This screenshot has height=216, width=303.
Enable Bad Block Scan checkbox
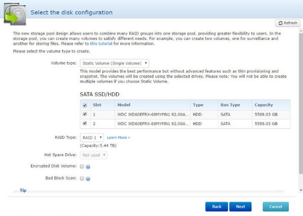click(x=82, y=178)
